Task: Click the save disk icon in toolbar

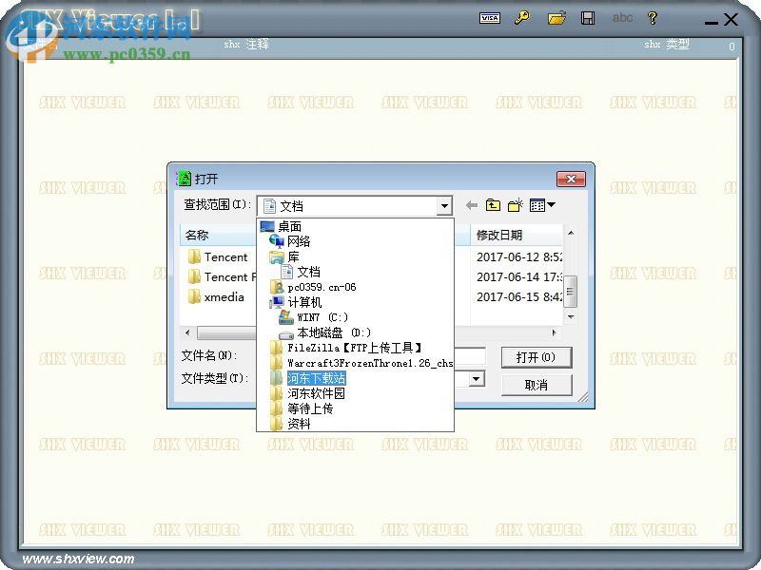Action: tap(590, 18)
